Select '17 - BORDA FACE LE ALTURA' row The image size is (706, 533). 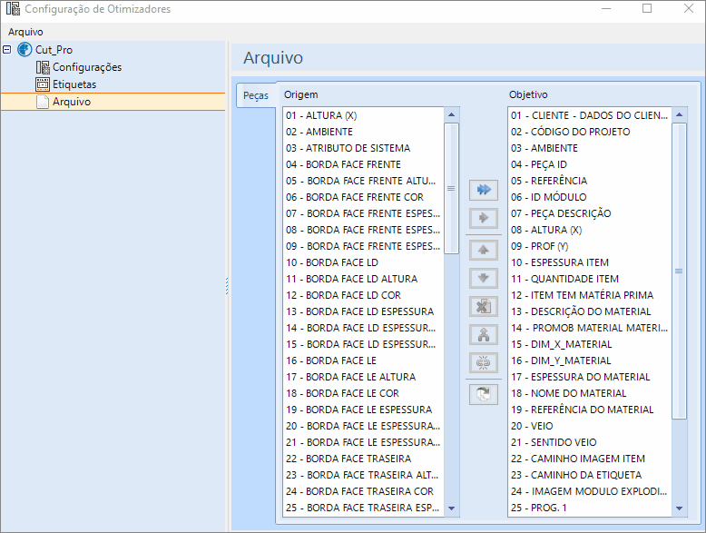(x=363, y=377)
